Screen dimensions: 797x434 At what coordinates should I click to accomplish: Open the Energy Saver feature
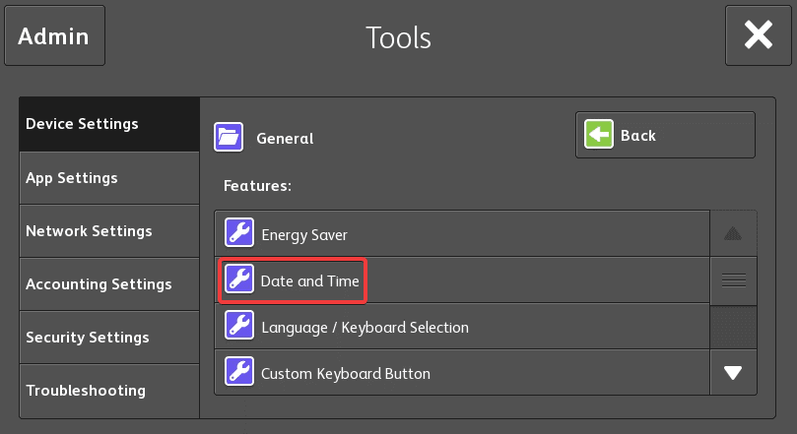pos(461,234)
